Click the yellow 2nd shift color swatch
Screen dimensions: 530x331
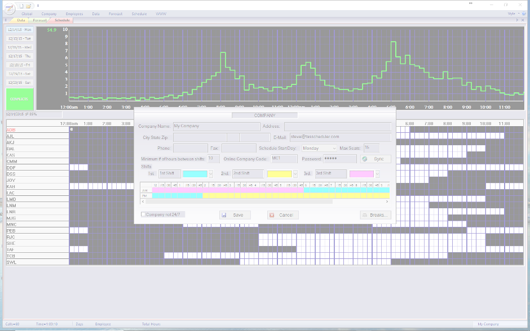click(280, 174)
